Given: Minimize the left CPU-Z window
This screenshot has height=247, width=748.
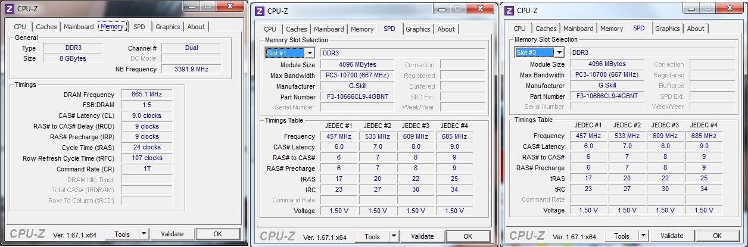Looking at the screenshot, I should pyautogui.click(x=191, y=6).
